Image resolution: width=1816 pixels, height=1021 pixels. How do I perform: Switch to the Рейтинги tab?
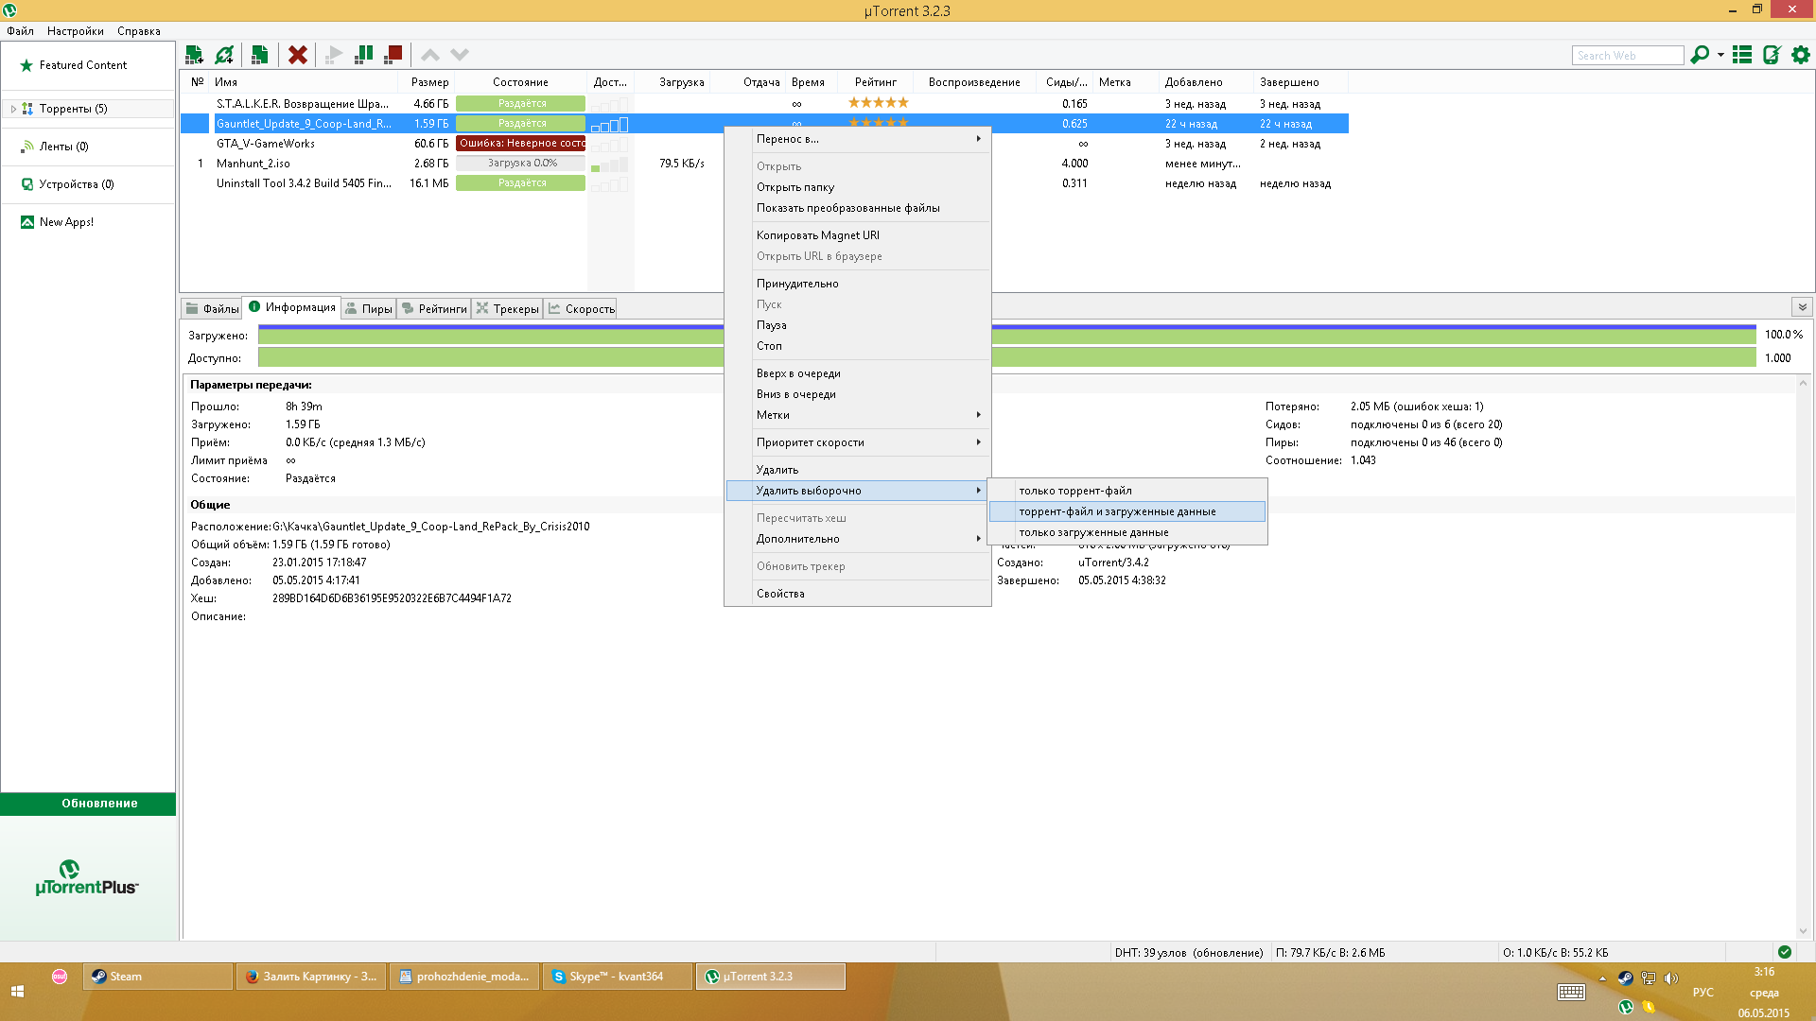[x=434, y=309]
